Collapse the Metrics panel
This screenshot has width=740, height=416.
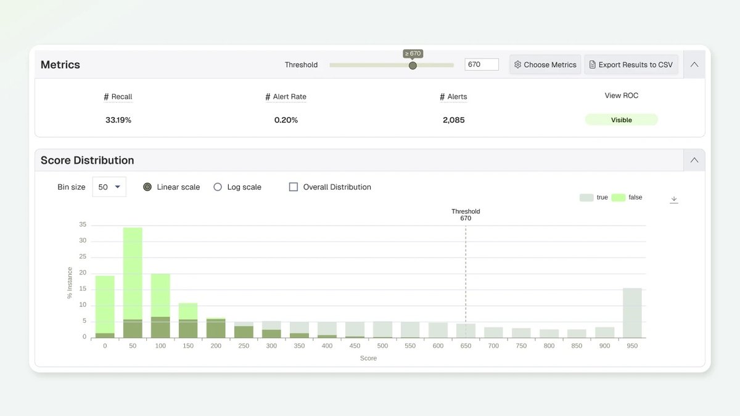point(694,65)
